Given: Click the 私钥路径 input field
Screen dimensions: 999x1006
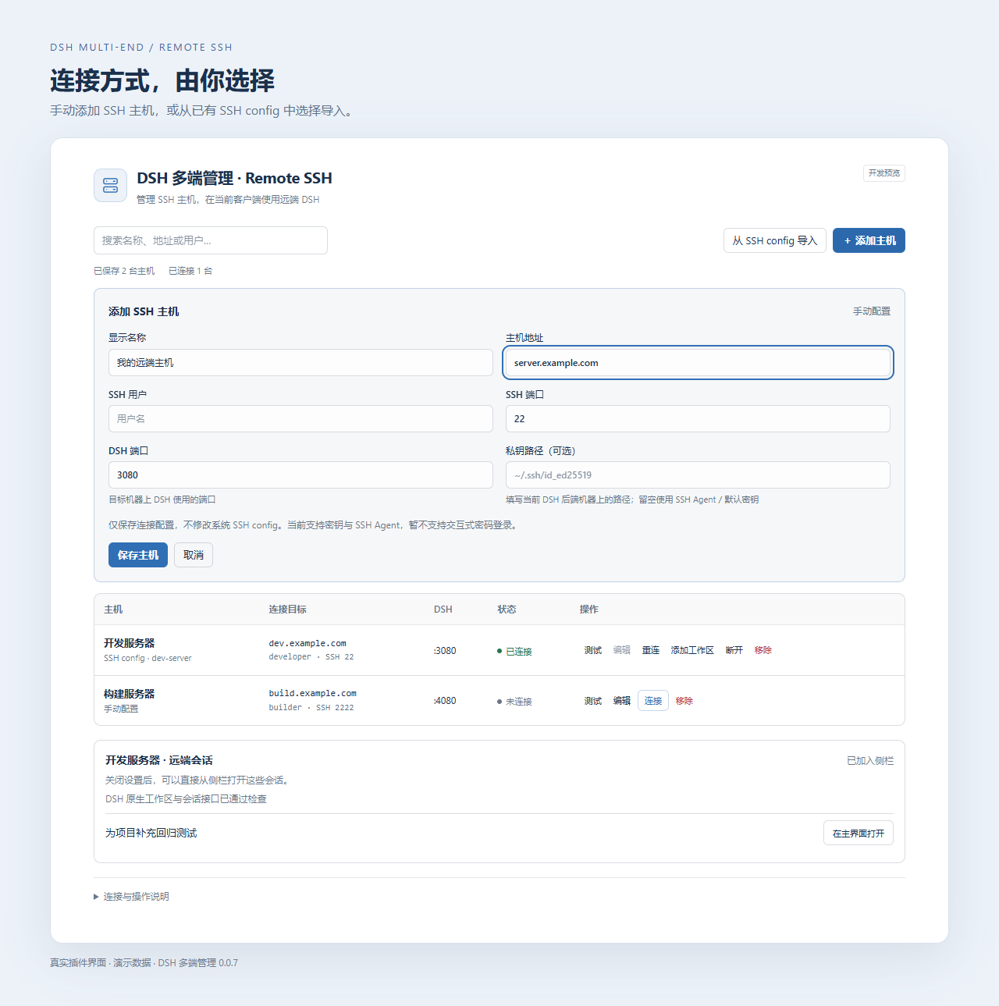Looking at the screenshot, I should tap(698, 475).
